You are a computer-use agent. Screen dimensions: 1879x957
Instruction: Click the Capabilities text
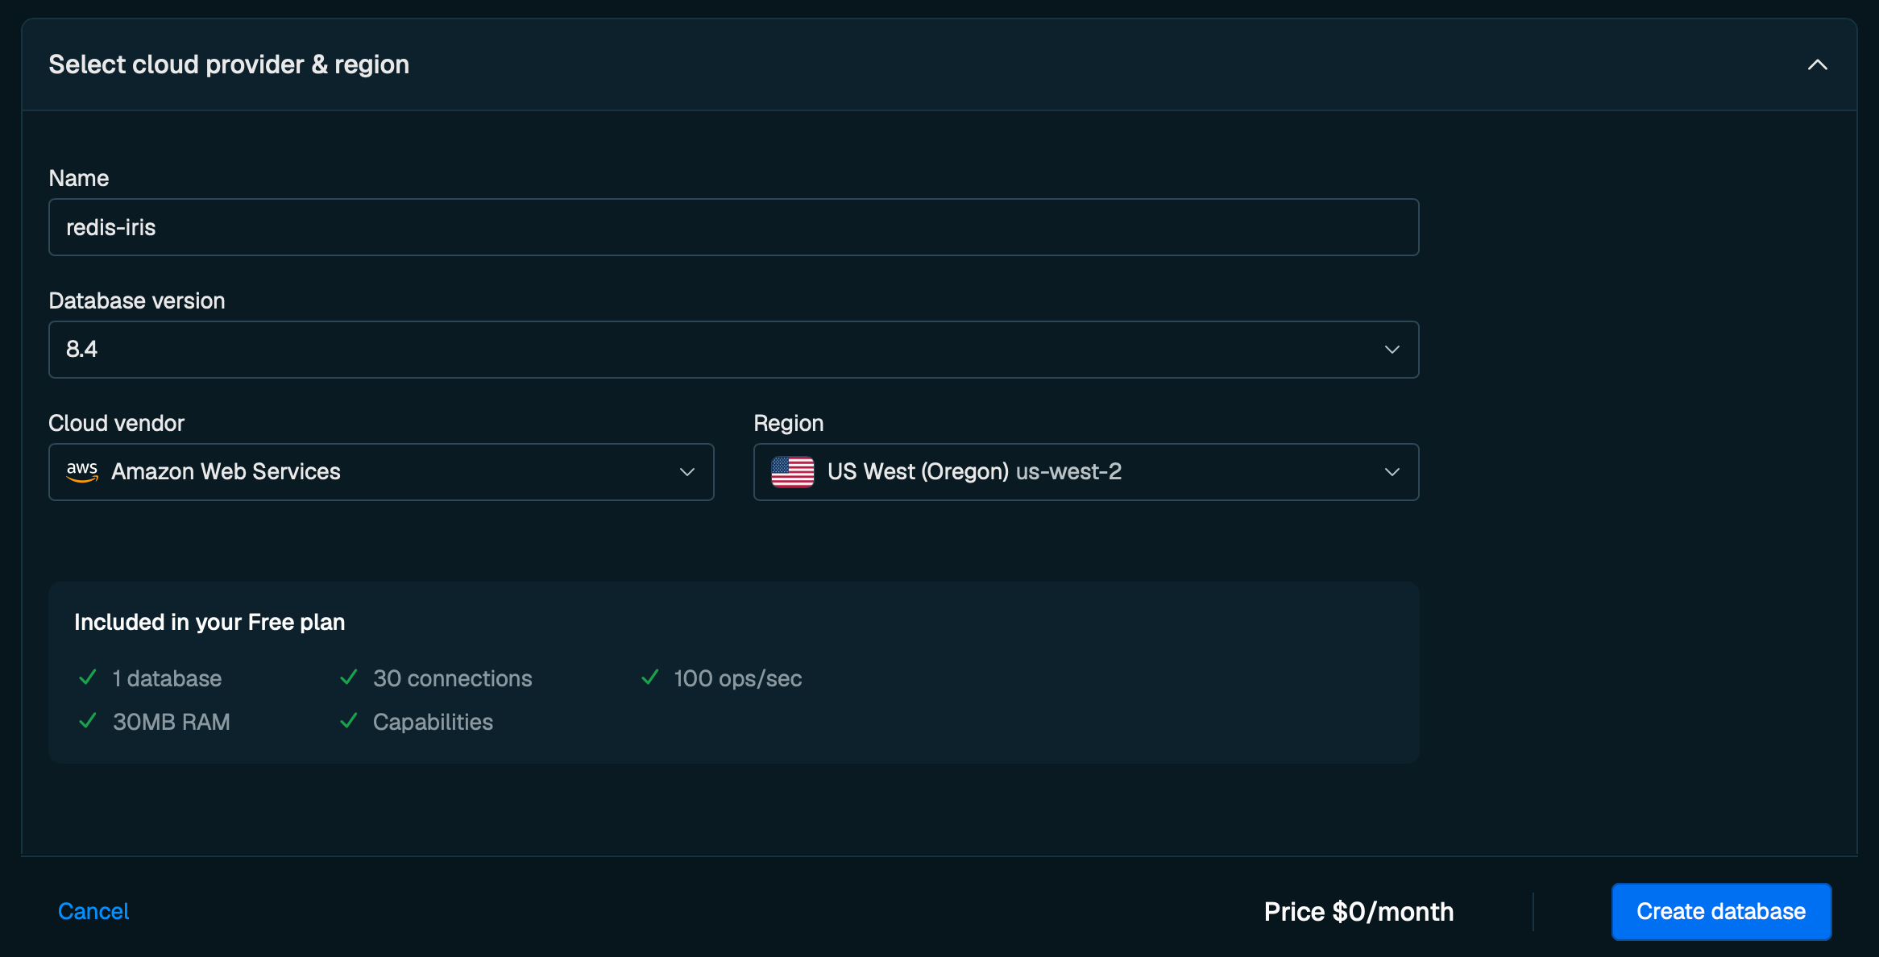click(433, 722)
